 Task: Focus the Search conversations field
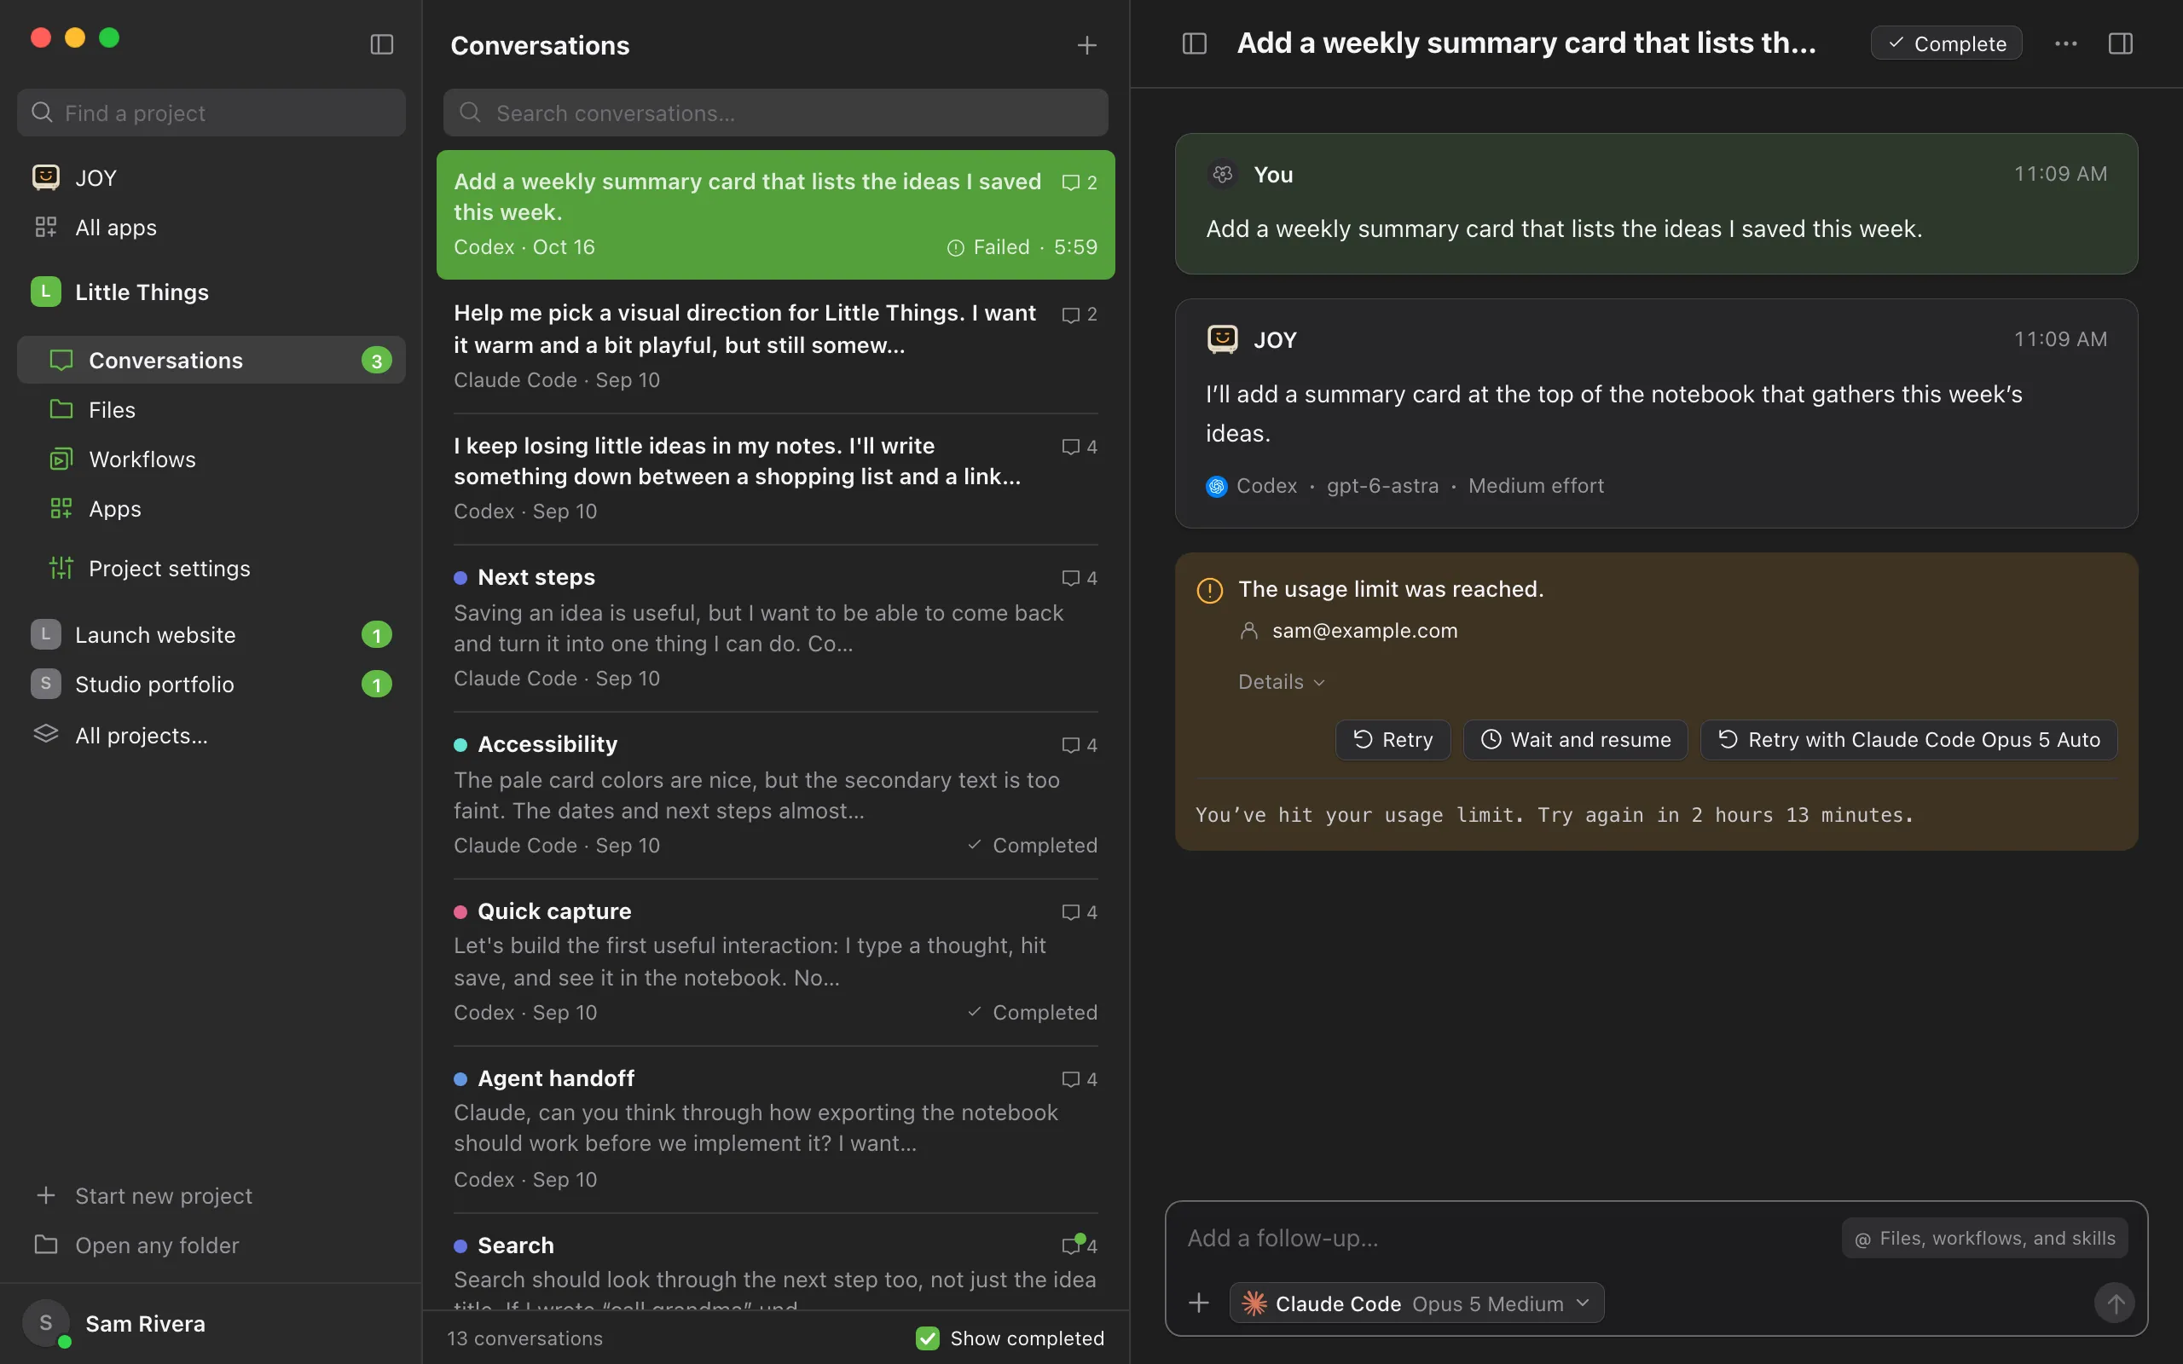[776, 113]
